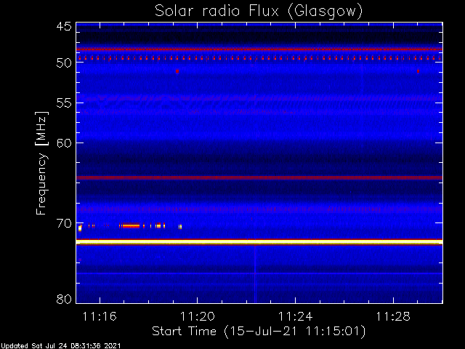Image resolution: width=465 pixels, height=349 pixels.
Task: Click the red square marker near 11:29
Action: click(418, 71)
